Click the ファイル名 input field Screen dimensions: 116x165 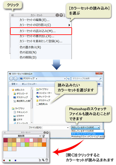point(56,128)
